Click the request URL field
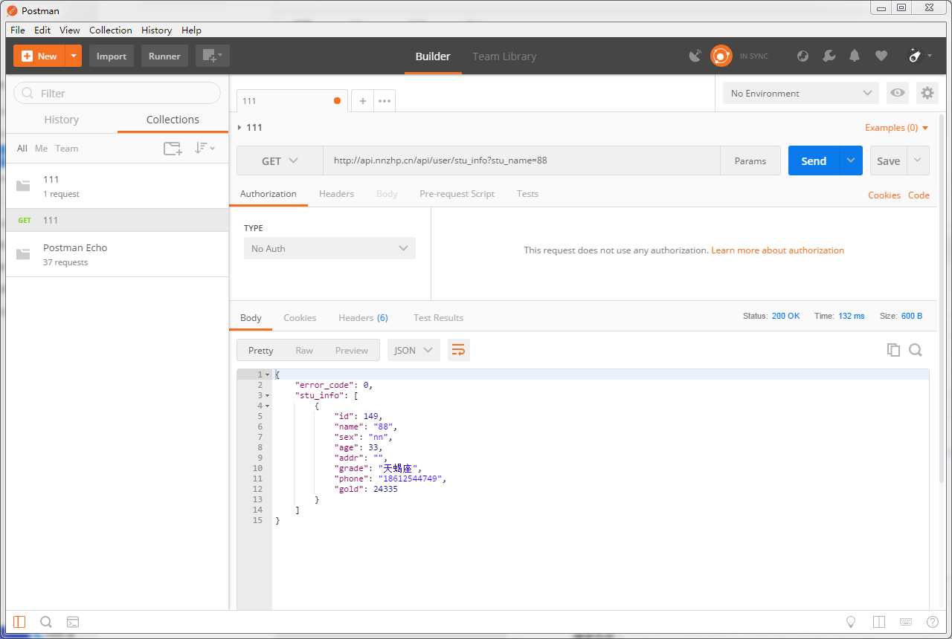The image size is (952, 639). click(x=521, y=160)
